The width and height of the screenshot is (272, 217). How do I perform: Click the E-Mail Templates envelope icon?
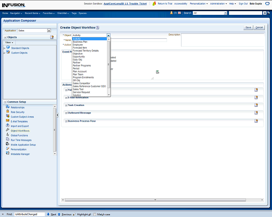click(8, 121)
